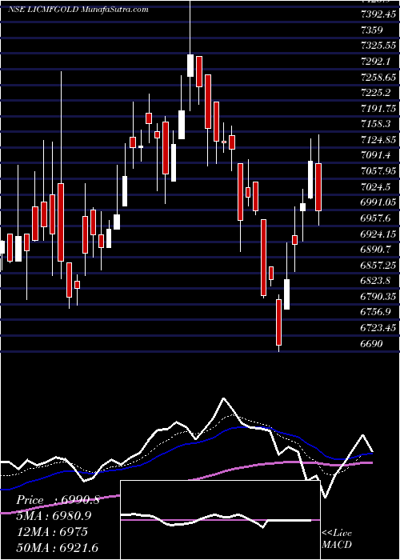400x560 pixels.
Task: Select the 7057.95 axis value
Action: 378,171
